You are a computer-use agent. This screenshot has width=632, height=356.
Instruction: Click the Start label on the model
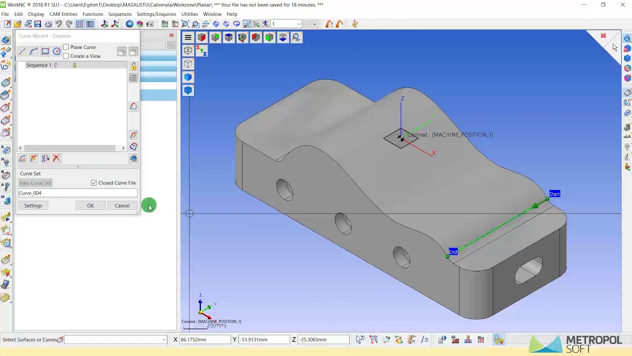point(554,194)
